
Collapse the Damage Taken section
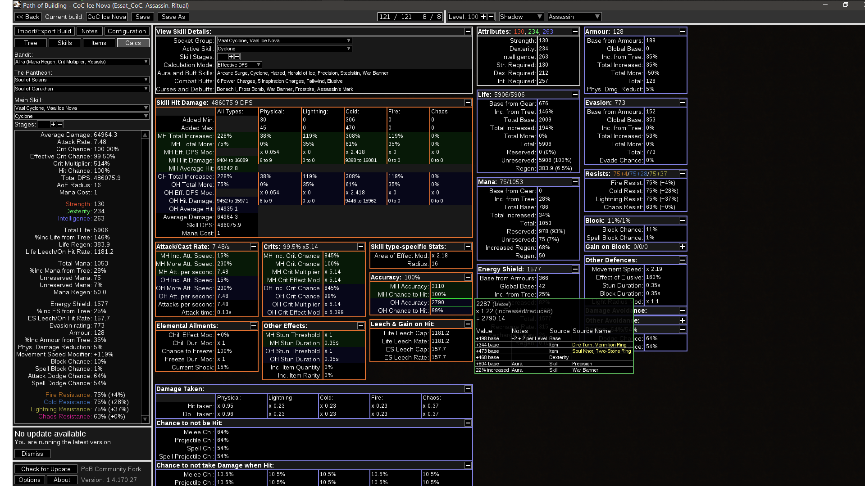[468, 389]
